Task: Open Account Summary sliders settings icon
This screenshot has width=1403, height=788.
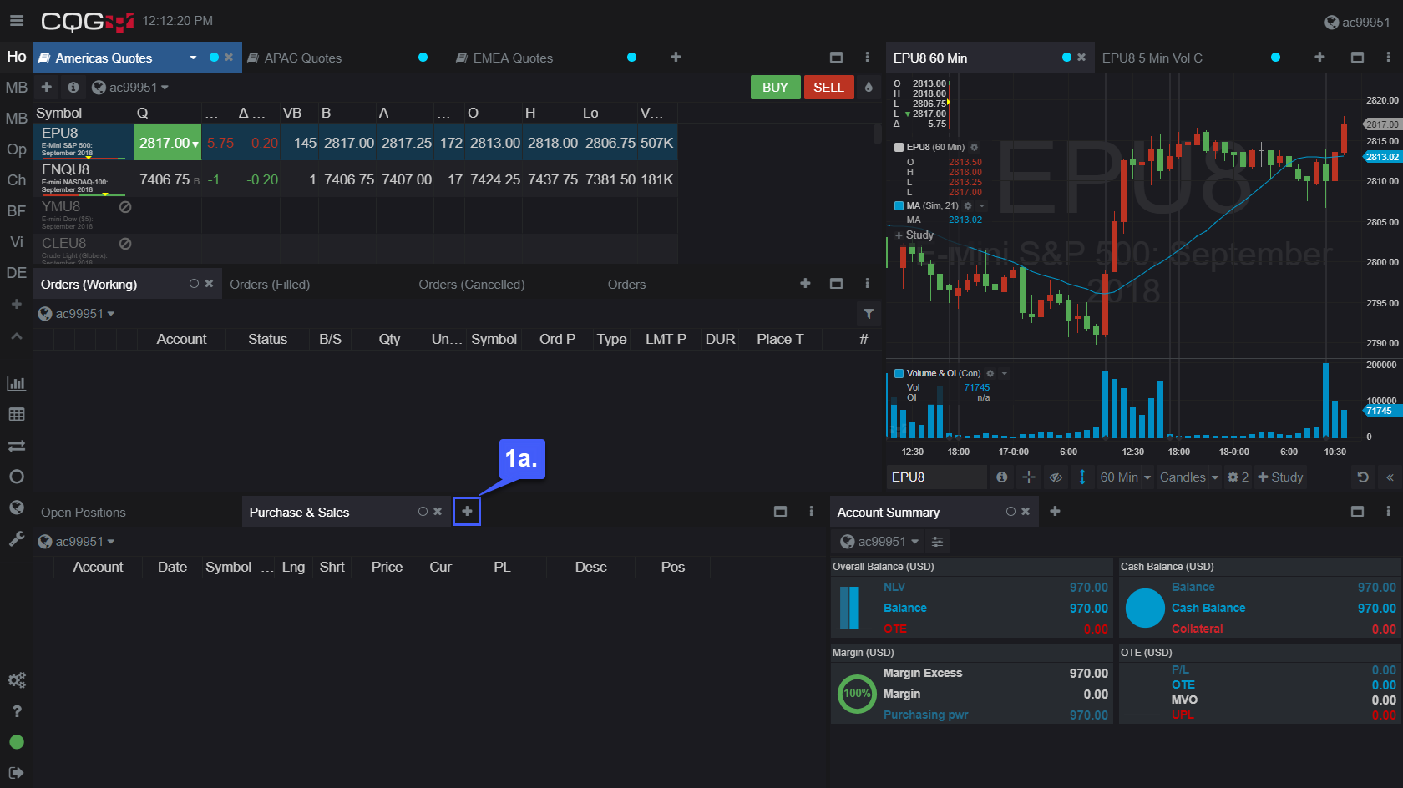Action: [x=937, y=542]
